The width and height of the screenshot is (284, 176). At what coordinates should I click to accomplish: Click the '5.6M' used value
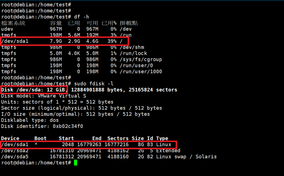(74, 35)
